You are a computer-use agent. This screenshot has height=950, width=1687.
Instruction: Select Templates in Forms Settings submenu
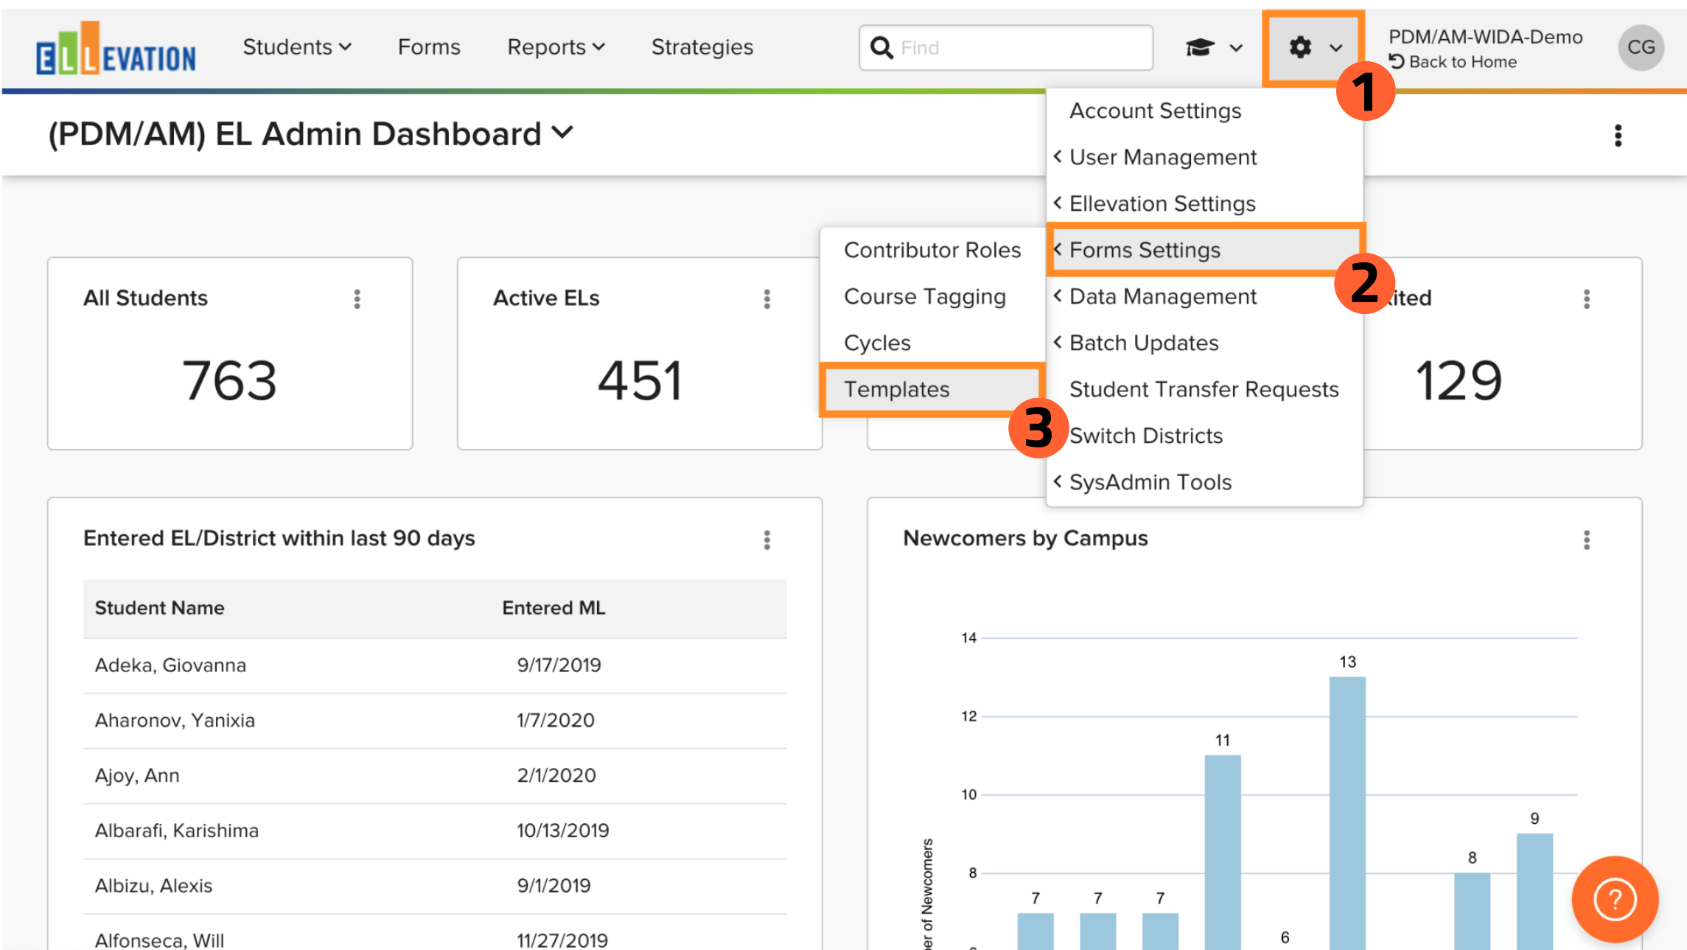point(932,389)
